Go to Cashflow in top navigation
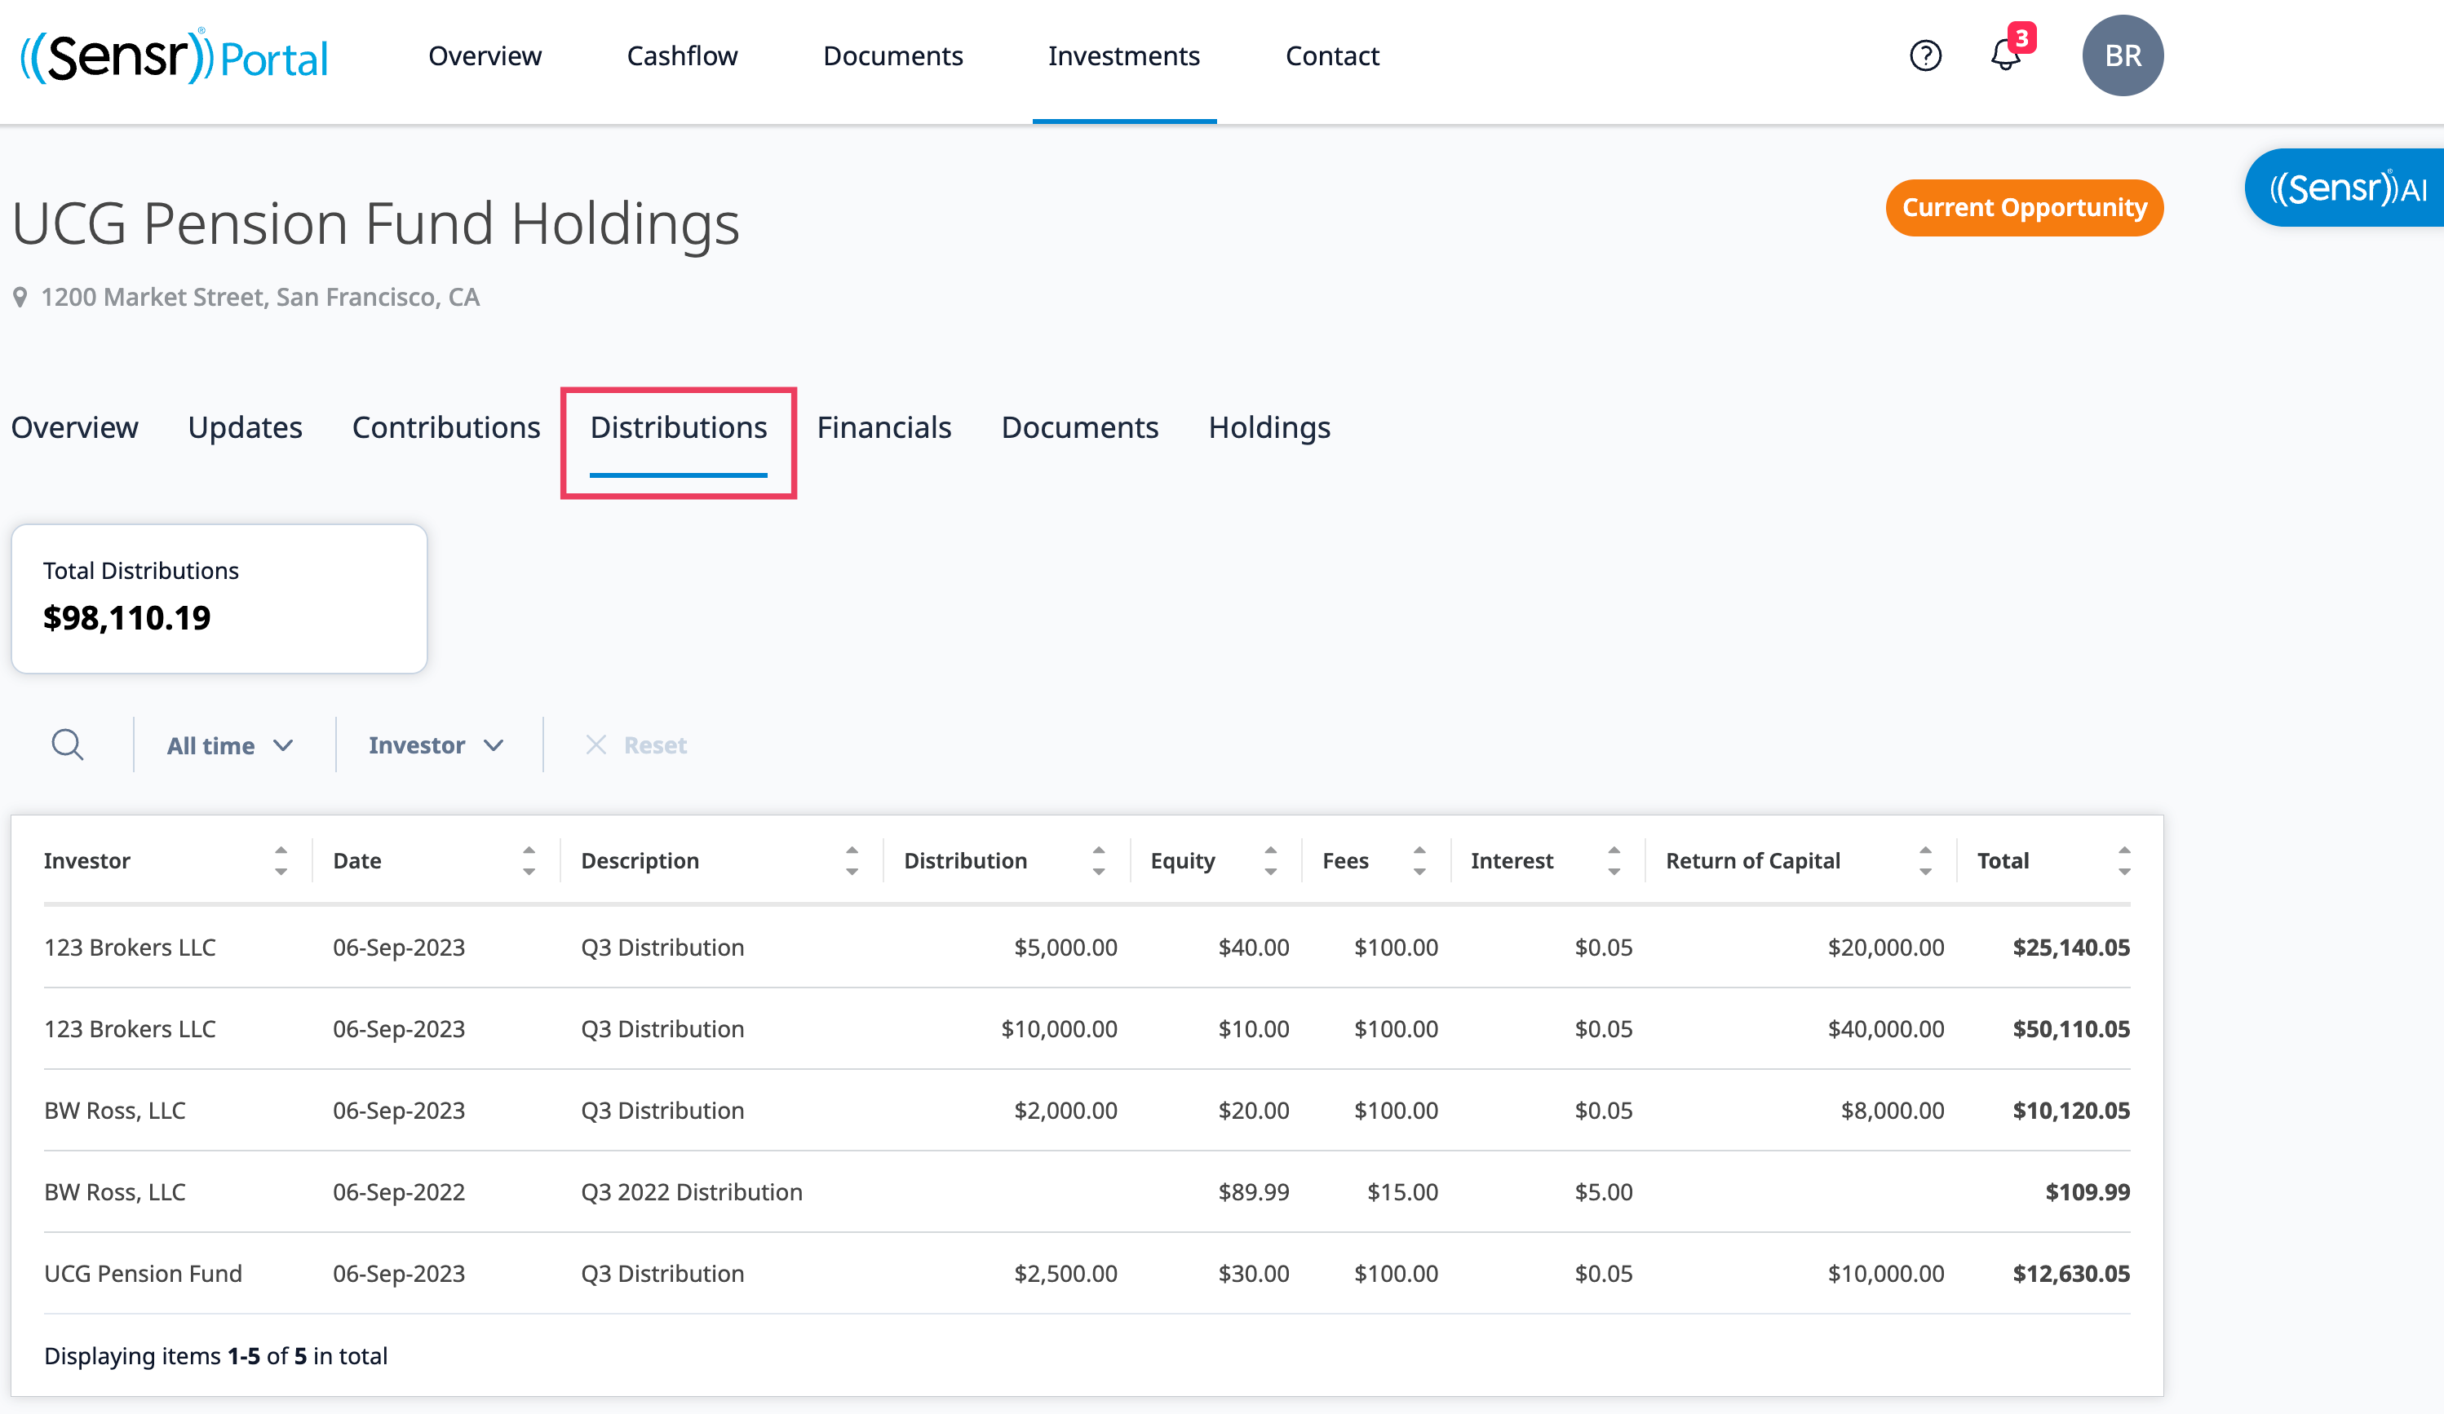The image size is (2444, 1414). [682, 56]
